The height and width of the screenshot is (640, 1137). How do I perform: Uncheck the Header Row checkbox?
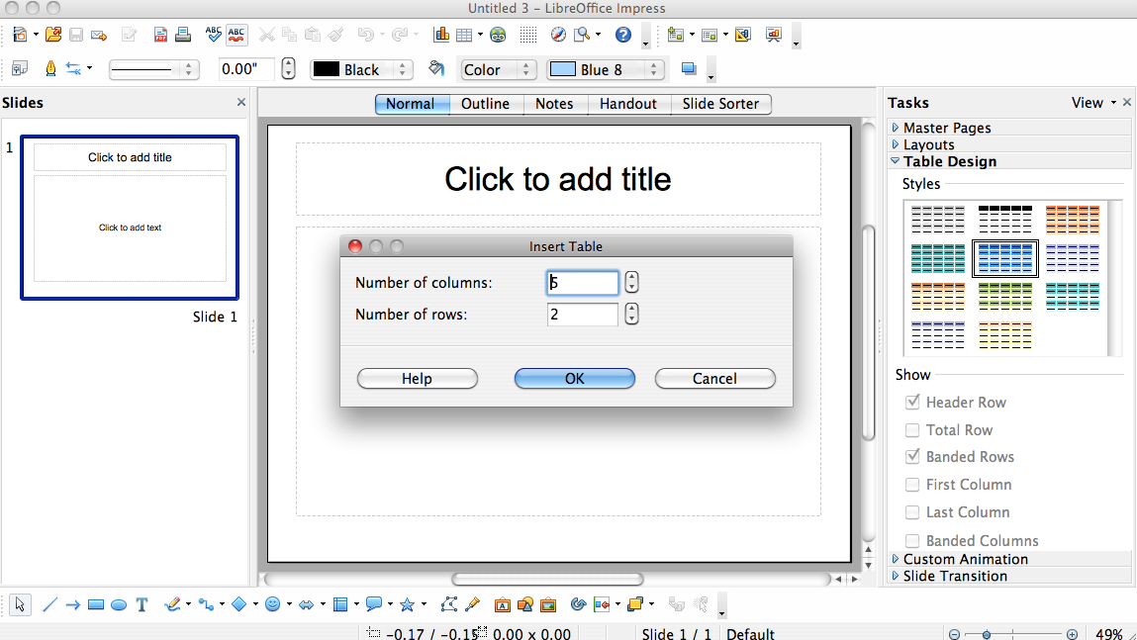[x=912, y=403]
